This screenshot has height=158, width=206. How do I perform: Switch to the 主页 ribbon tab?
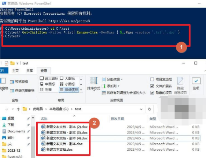coord(15,71)
